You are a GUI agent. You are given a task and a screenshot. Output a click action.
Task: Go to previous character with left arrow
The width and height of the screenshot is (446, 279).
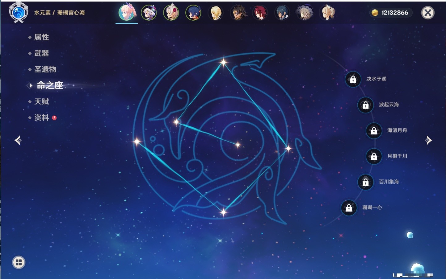click(x=18, y=140)
